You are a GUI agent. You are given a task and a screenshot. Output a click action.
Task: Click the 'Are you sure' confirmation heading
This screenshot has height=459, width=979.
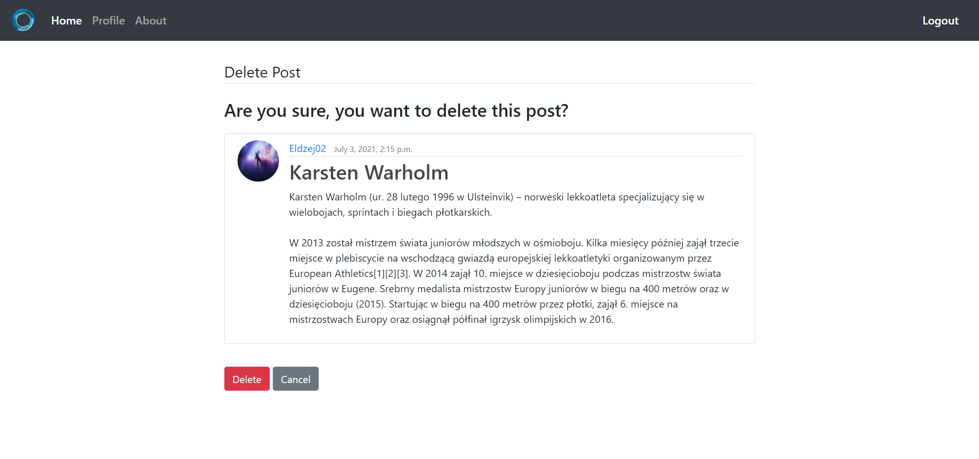point(396,111)
